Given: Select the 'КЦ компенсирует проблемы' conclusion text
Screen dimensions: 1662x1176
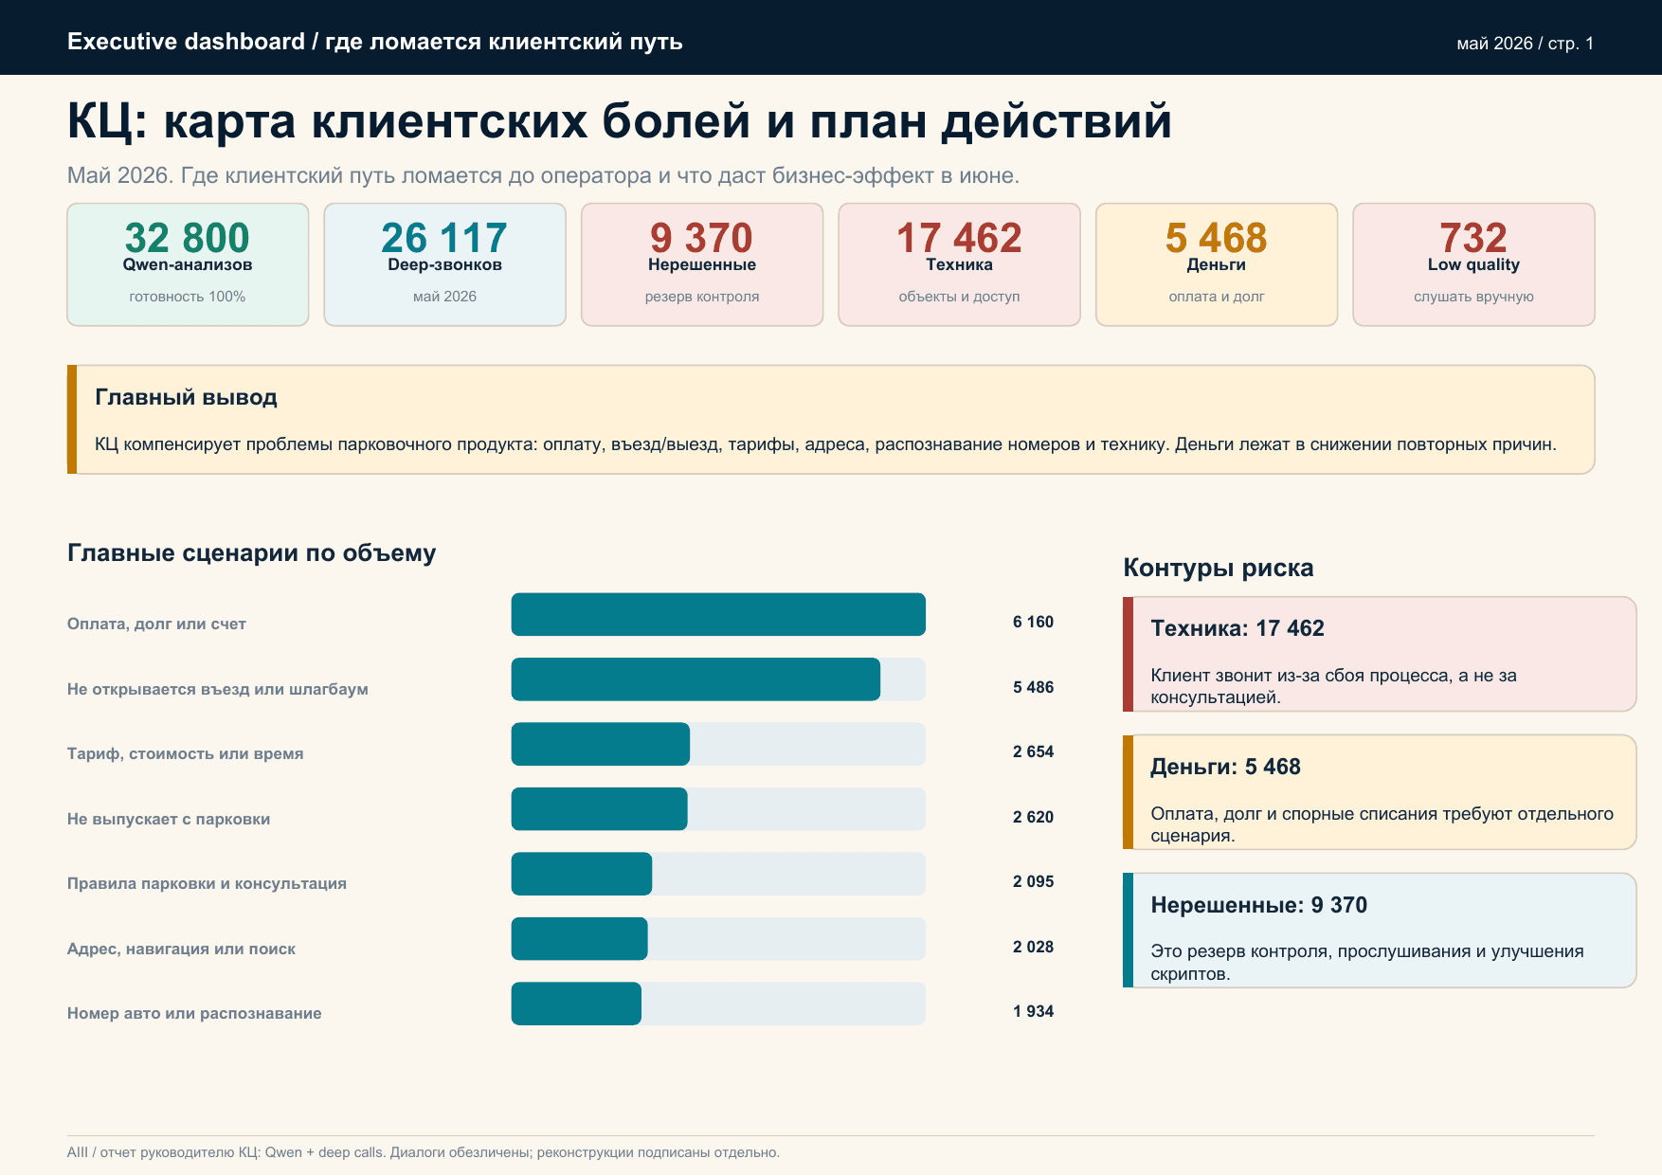Looking at the screenshot, I should (825, 444).
